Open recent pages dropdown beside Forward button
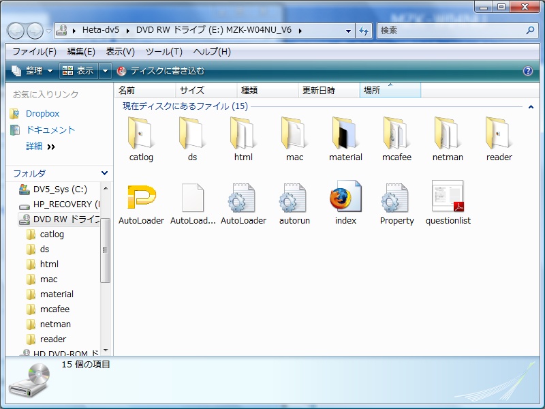This screenshot has width=545, height=409. [x=48, y=31]
